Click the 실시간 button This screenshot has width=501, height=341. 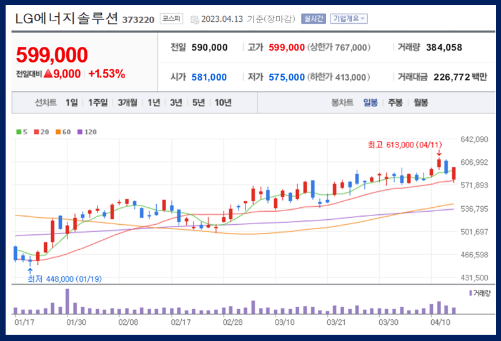point(314,19)
